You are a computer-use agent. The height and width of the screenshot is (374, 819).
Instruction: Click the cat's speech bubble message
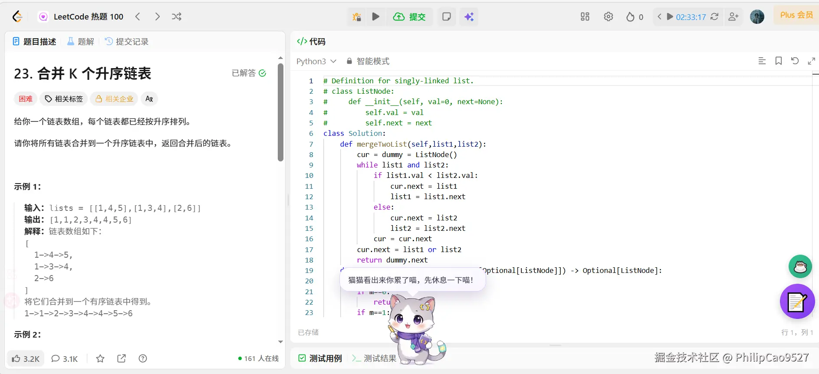tap(412, 280)
